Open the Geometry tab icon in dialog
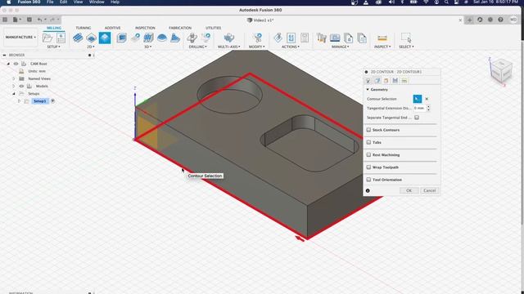This screenshot has width=524, height=294. (x=377, y=81)
